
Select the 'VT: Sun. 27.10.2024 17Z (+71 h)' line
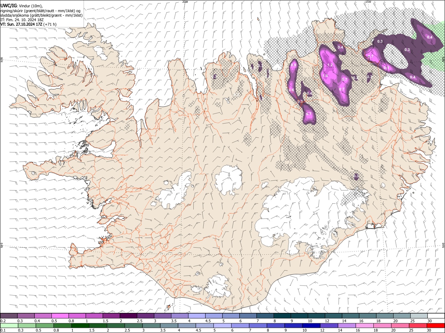[x=29, y=24]
